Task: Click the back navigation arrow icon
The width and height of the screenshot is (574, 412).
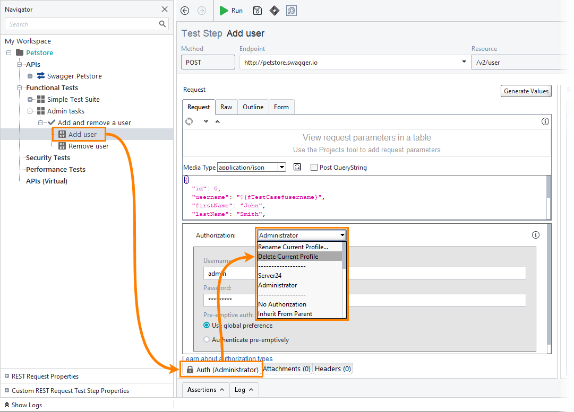Action: pos(185,11)
